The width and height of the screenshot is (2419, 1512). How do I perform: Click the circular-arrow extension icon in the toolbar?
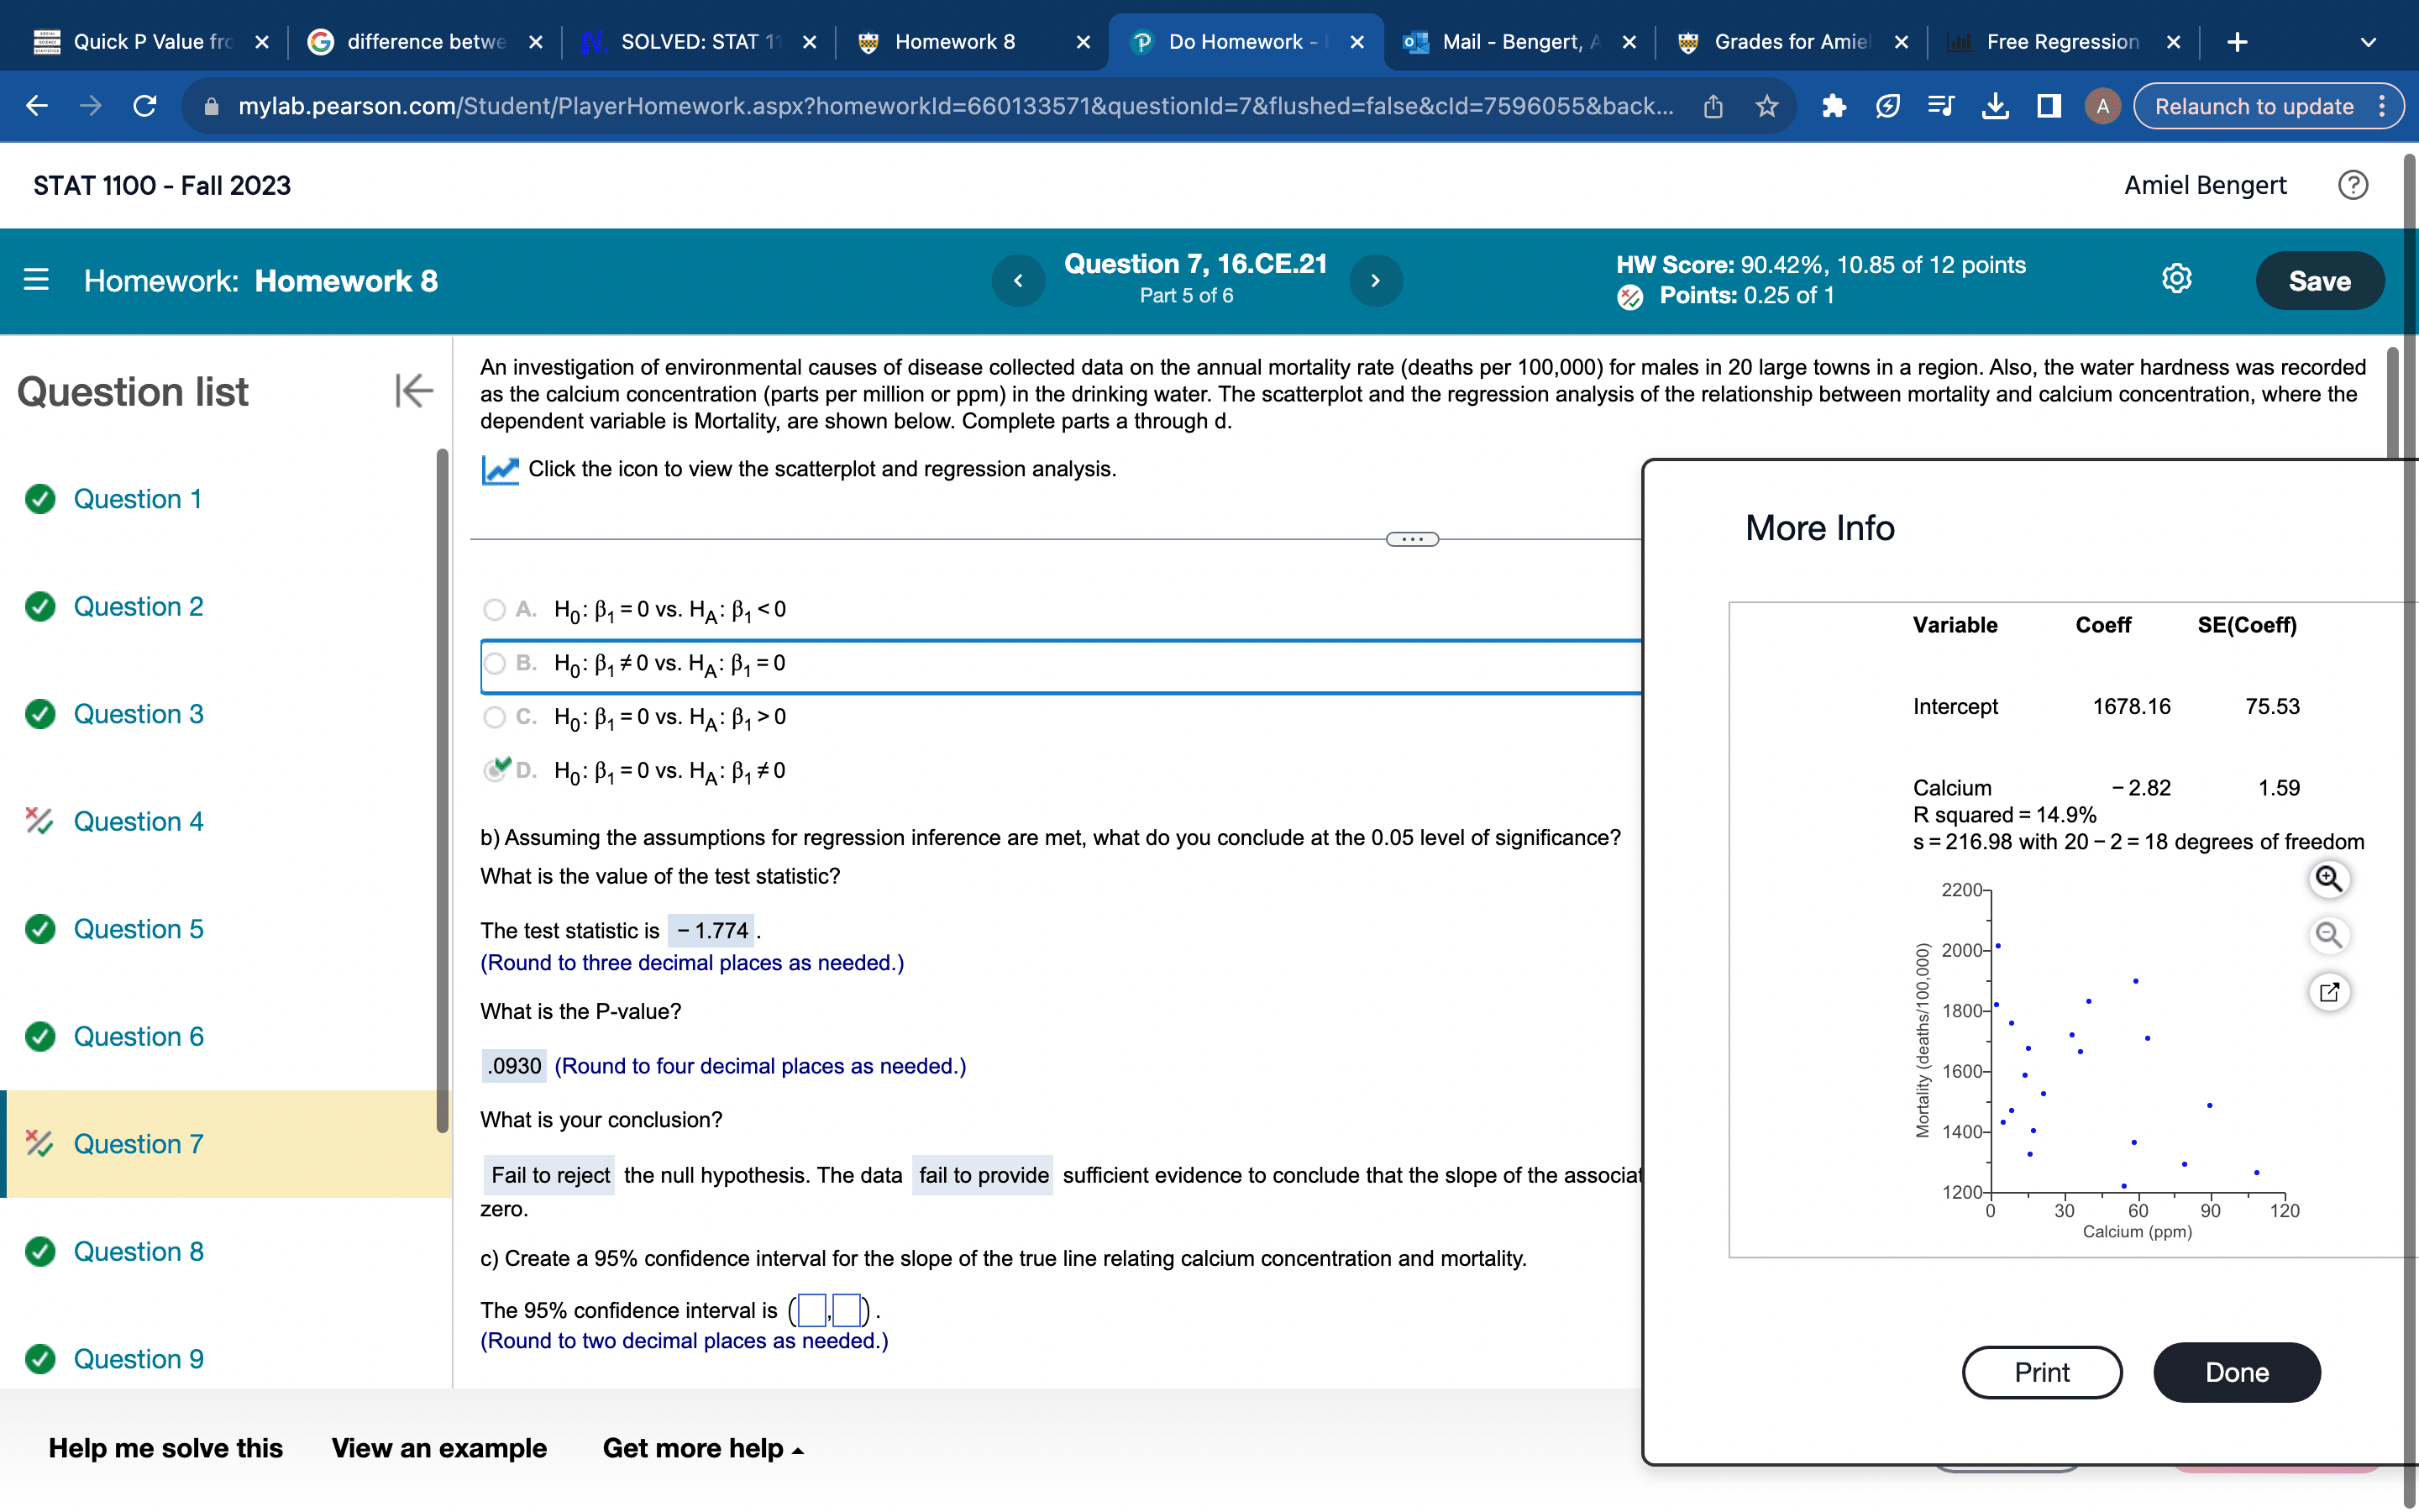(x=1887, y=106)
